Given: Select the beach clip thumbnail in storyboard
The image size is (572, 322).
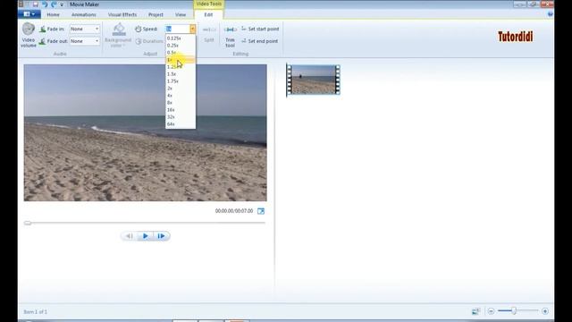Looking at the screenshot, I should pyautogui.click(x=314, y=80).
